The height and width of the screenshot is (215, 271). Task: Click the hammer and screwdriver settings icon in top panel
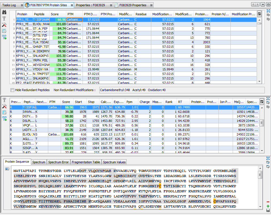point(4,25)
